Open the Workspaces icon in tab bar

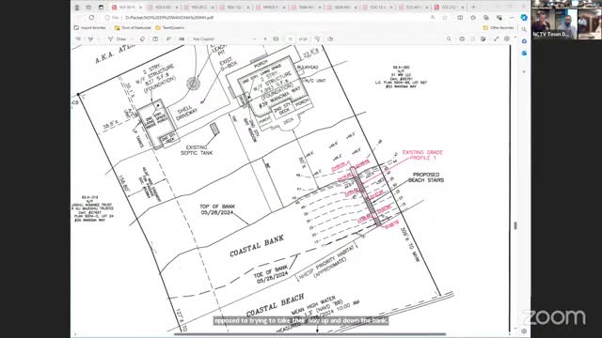[88, 8]
